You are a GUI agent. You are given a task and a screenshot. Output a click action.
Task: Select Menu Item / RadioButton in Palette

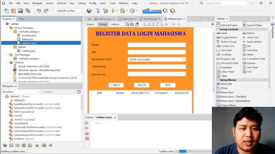pos(233,101)
